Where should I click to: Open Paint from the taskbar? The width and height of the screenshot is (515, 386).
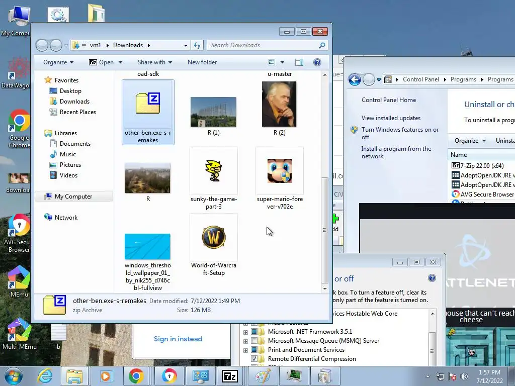click(263, 376)
